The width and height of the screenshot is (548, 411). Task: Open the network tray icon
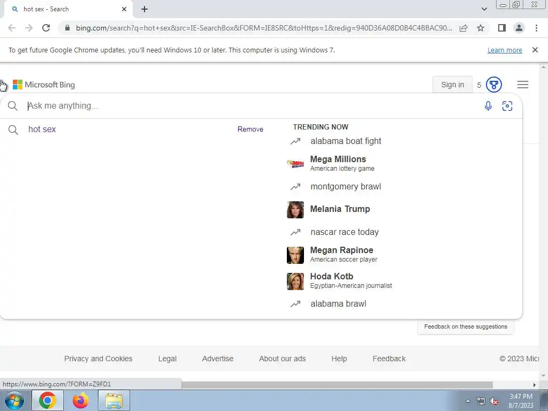[x=481, y=401]
